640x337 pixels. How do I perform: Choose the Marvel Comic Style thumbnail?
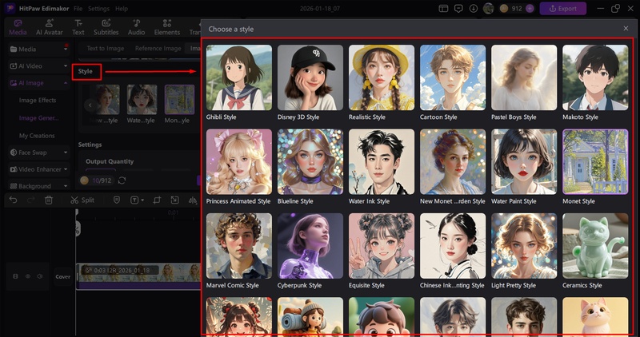pos(239,246)
